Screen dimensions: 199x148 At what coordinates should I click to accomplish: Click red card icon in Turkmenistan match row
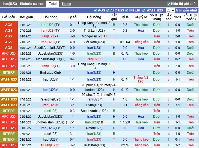point(102,122)
